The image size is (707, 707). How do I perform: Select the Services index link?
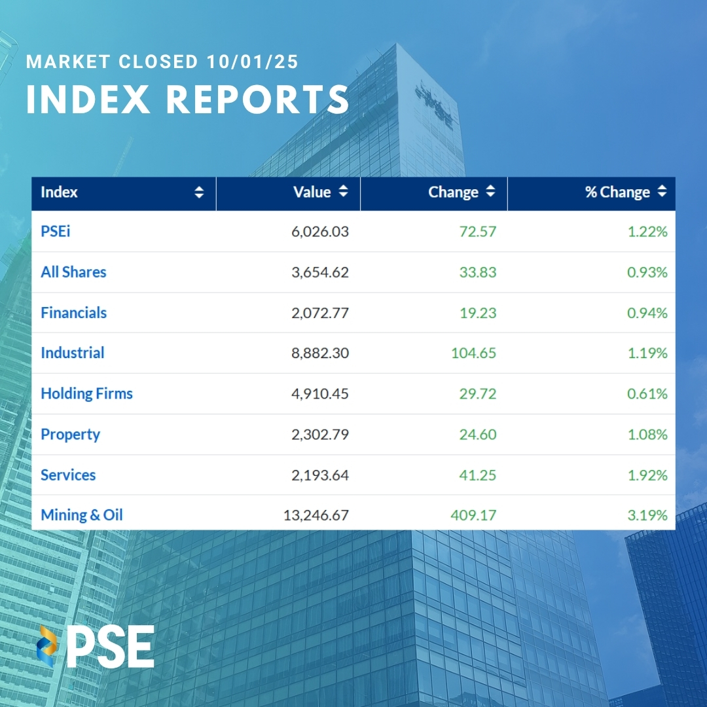[x=68, y=475]
